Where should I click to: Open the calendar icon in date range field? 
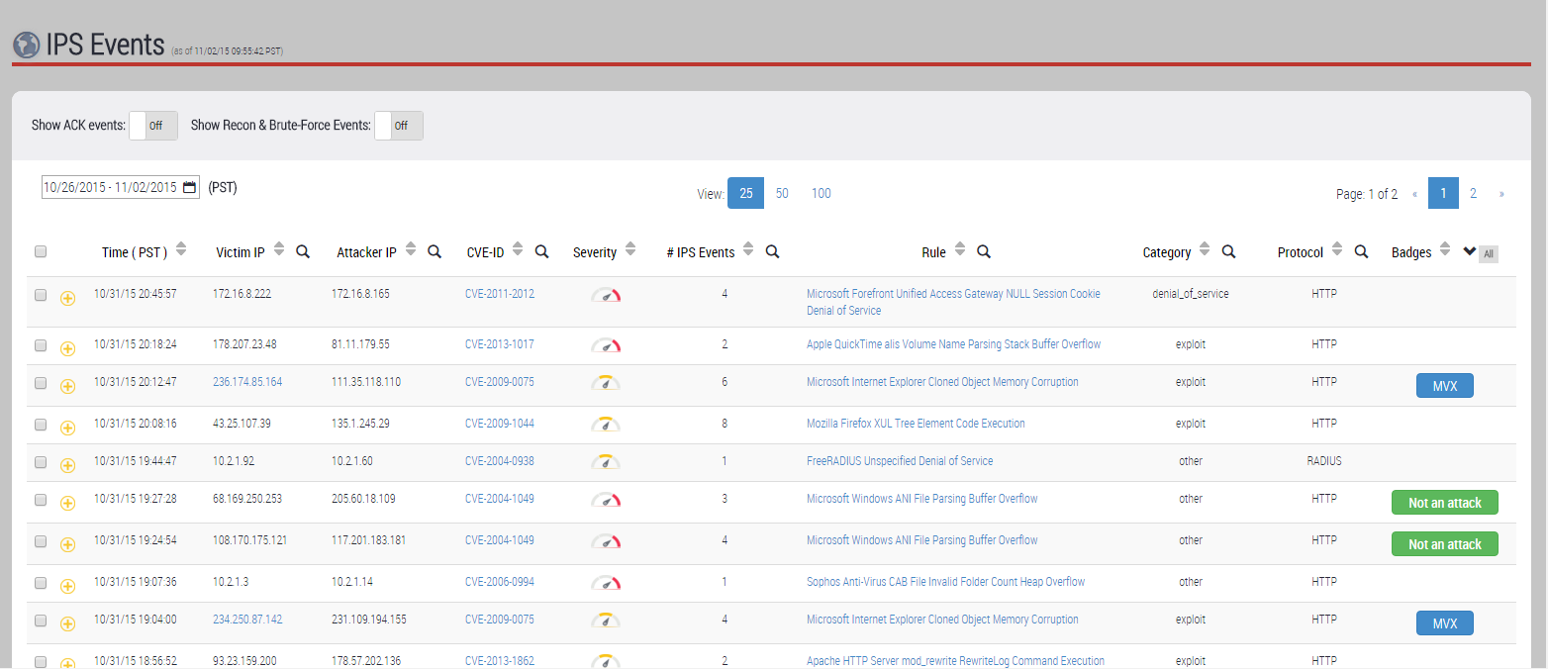[190, 187]
